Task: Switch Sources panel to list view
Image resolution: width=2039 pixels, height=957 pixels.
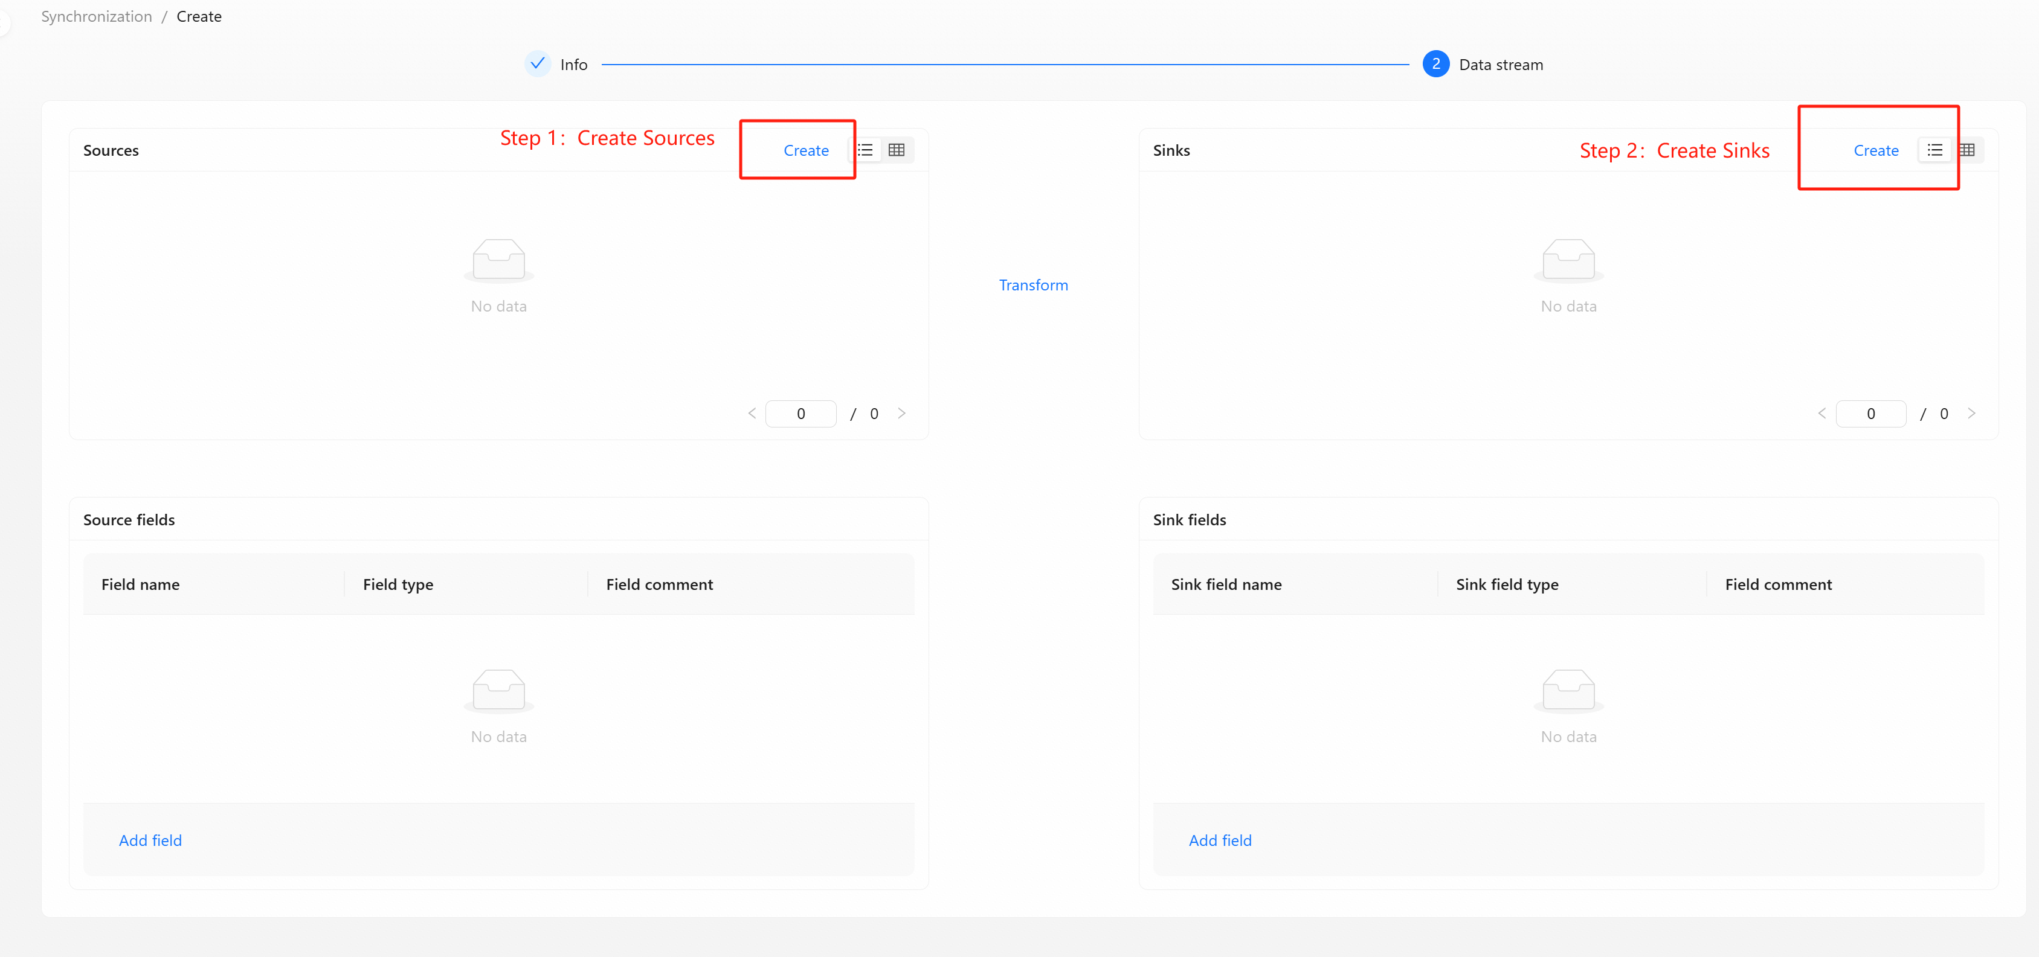Action: pos(866,150)
